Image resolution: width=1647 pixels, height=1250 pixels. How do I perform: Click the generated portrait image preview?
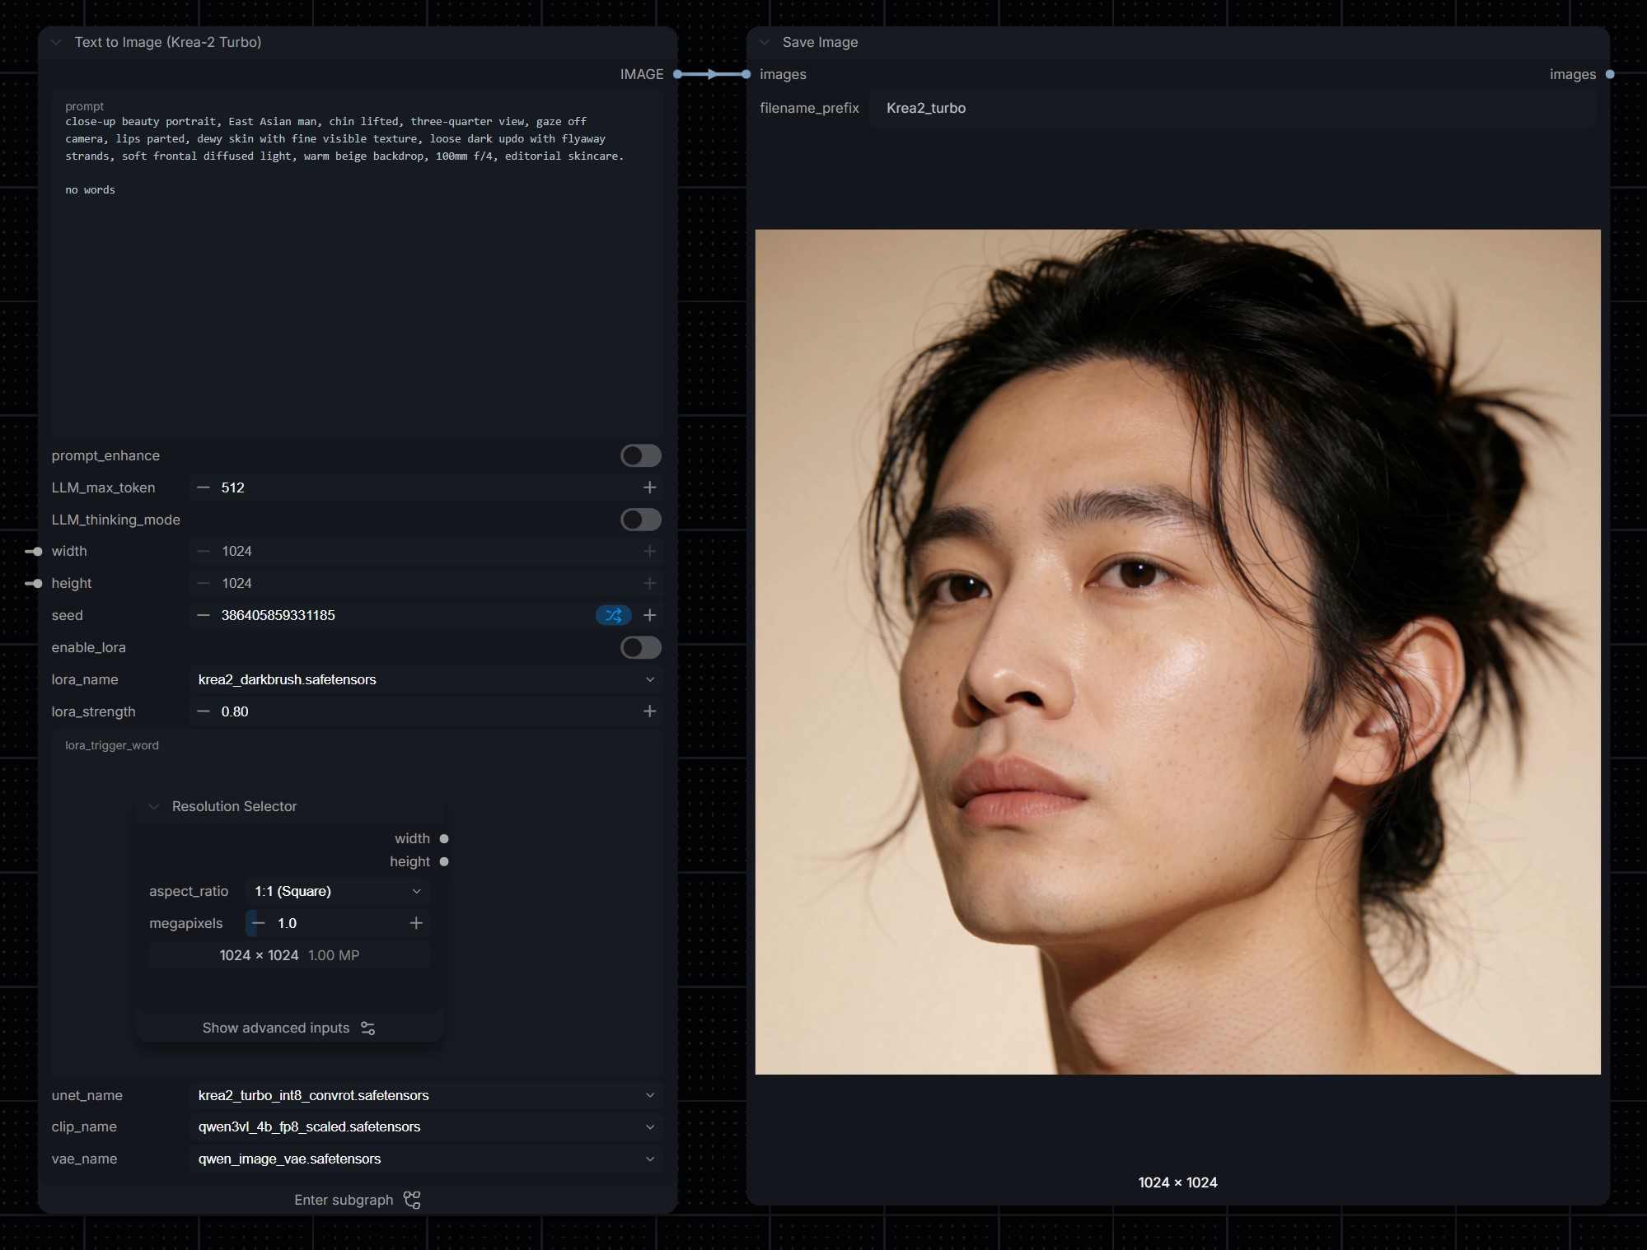(x=1177, y=651)
